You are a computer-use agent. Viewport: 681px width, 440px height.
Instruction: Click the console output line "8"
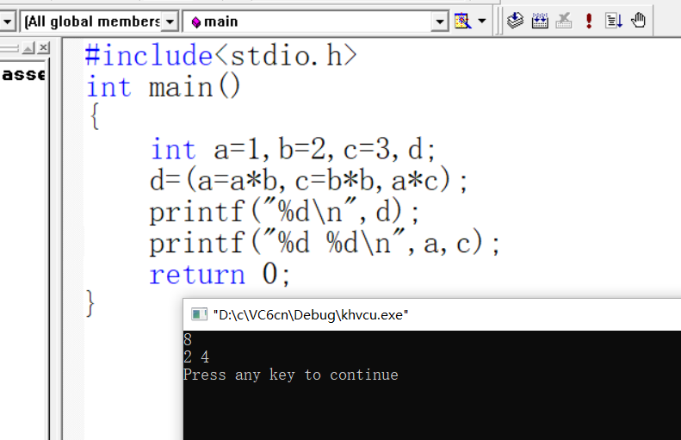pyautogui.click(x=188, y=339)
